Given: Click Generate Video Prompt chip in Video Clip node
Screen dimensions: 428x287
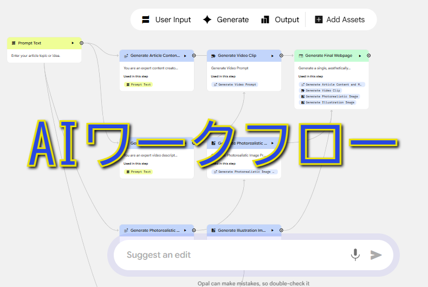Looking at the screenshot, I should point(235,84).
